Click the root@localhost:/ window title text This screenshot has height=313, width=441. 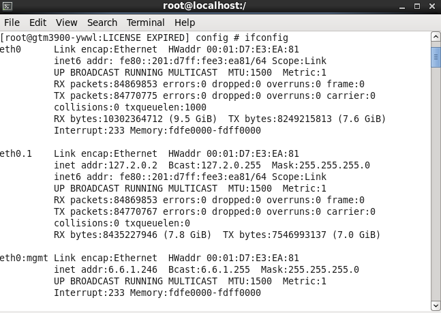coord(204,6)
